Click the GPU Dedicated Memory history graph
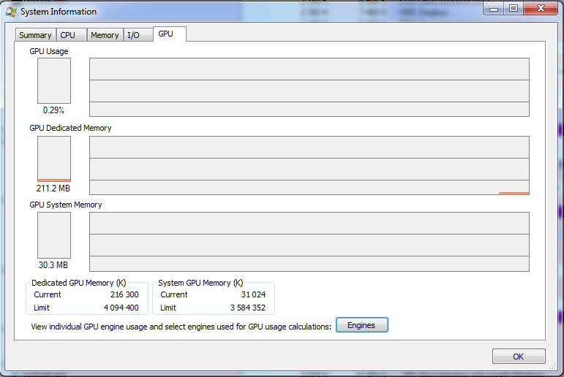The height and width of the screenshot is (377, 564). [309, 165]
